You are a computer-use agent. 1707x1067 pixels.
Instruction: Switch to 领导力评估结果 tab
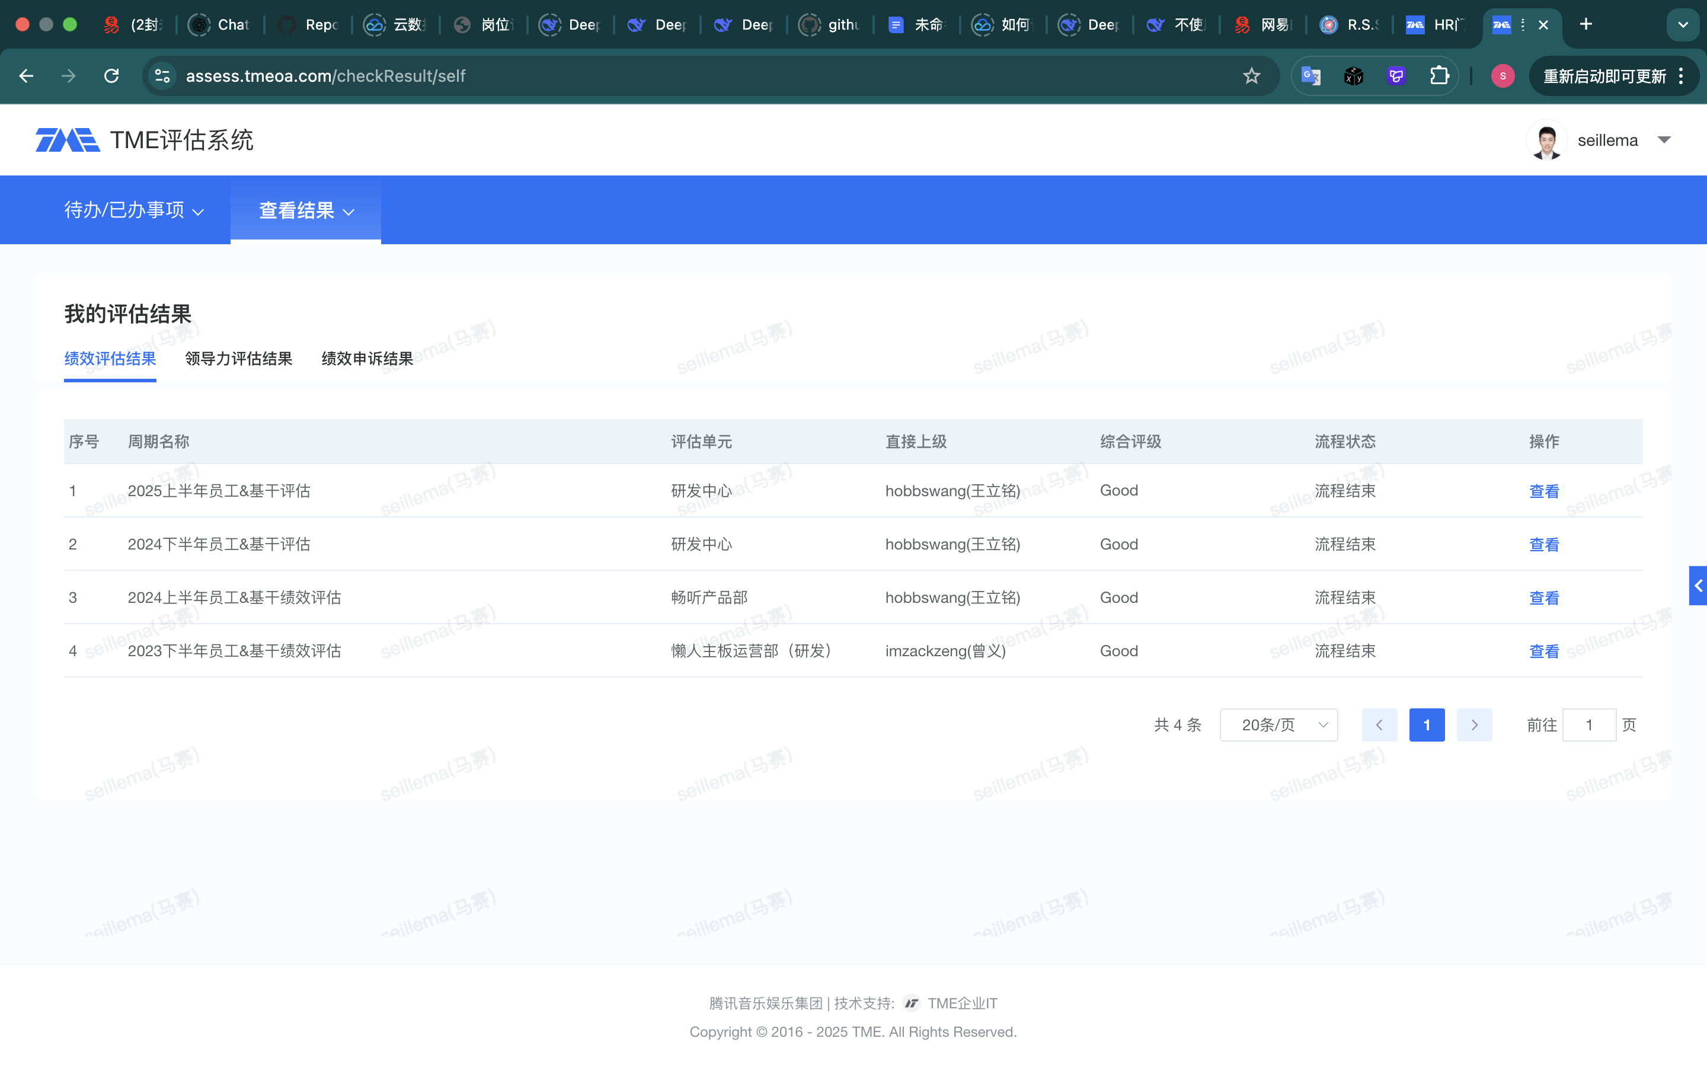tap(238, 359)
